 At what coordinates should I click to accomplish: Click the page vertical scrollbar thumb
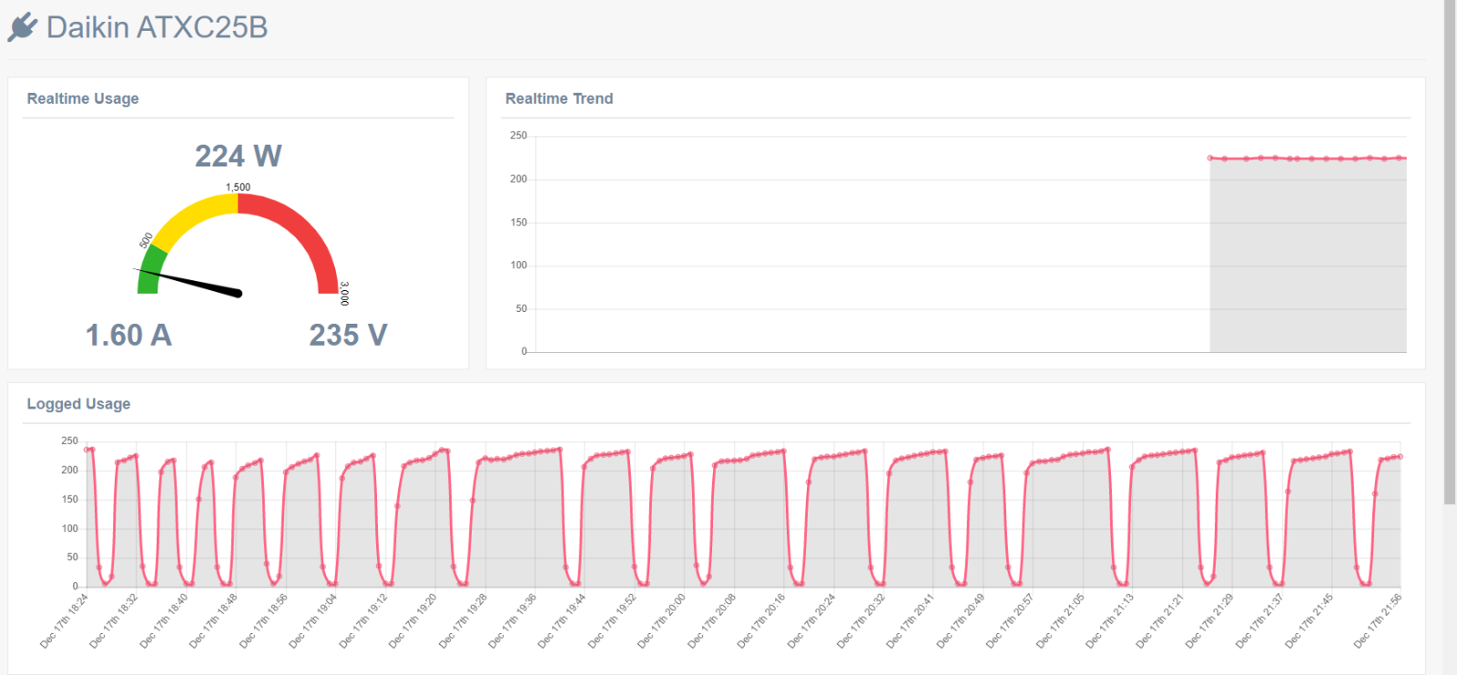pyautogui.click(x=1450, y=252)
